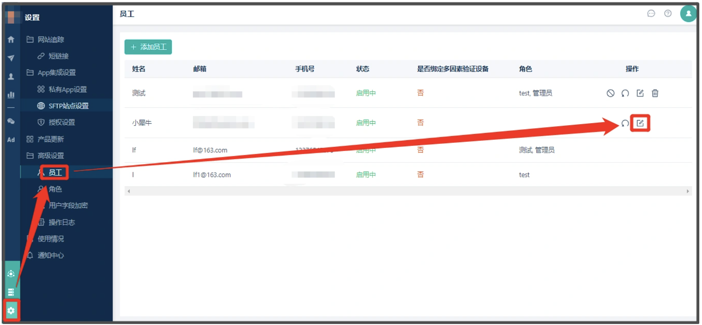Image resolution: width=702 pixels, height=325 pixels.
Task: Click the reset icon in 测试 row
Action: (x=625, y=93)
